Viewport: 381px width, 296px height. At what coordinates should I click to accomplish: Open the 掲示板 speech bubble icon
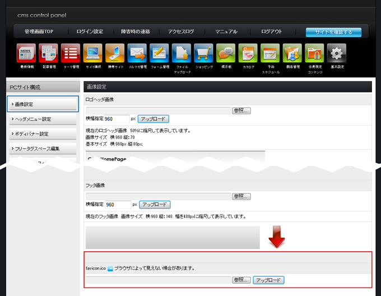226,53
